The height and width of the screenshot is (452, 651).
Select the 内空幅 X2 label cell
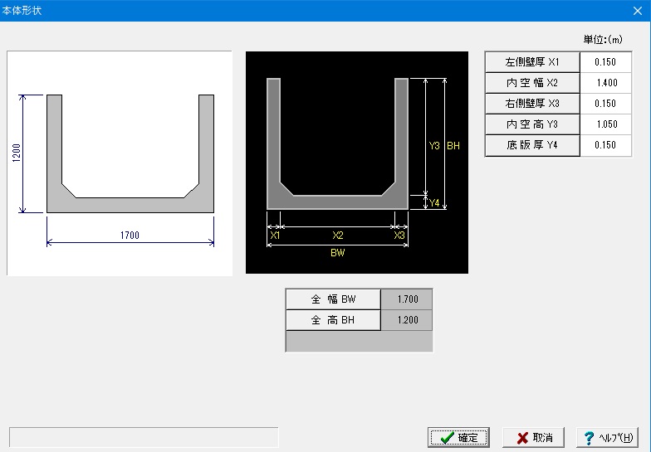(x=532, y=83)
